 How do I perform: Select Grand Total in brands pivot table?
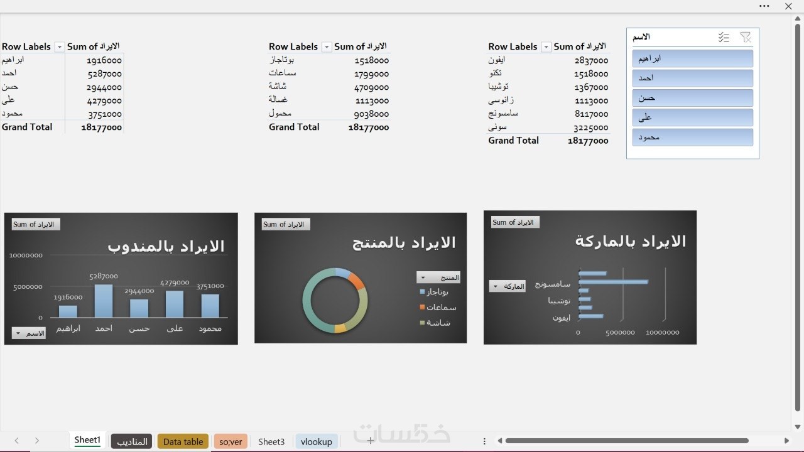(513, 141)
